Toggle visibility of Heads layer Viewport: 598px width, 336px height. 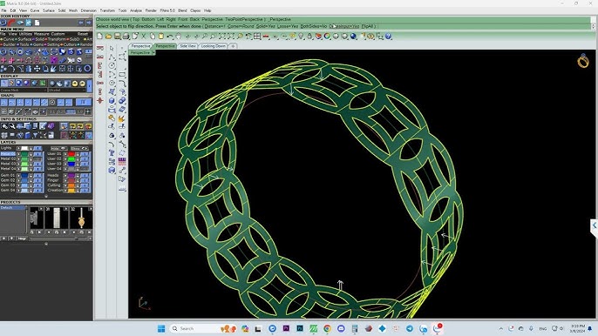[x=65, y=175]
